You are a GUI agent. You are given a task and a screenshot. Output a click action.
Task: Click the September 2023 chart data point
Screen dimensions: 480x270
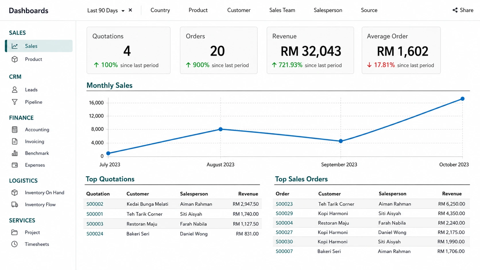(x=341, y=141)
